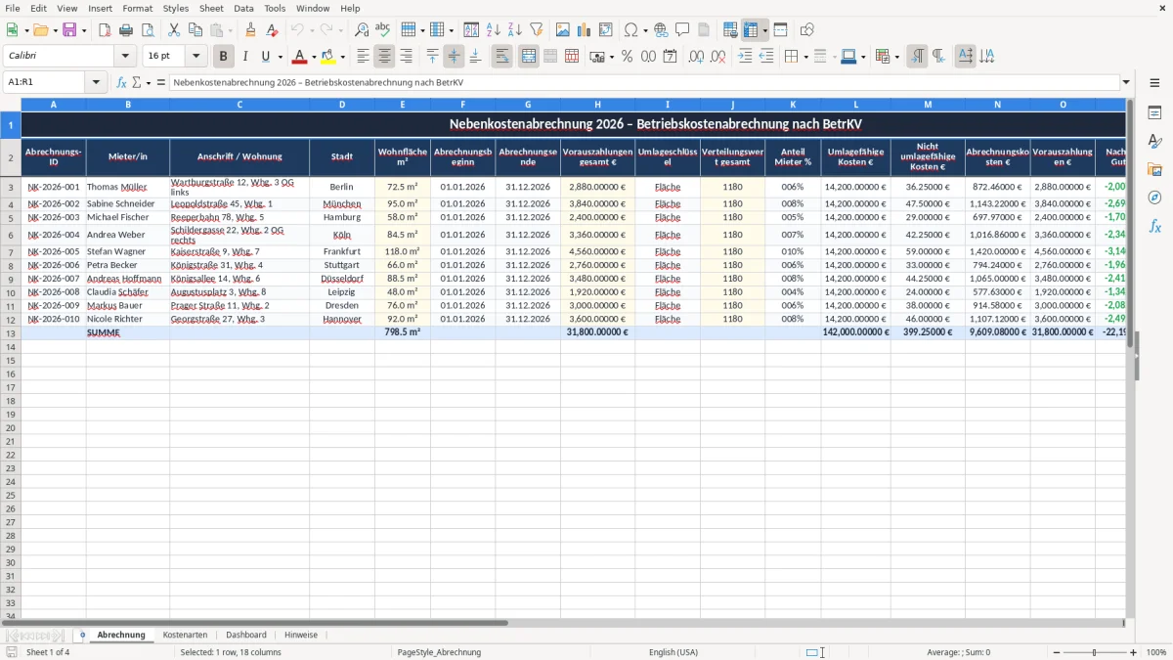The width and height of the screenshot is (1173, 660).
Task: Open the sidebar Gallery icon
Action: tap(1154, 170)
